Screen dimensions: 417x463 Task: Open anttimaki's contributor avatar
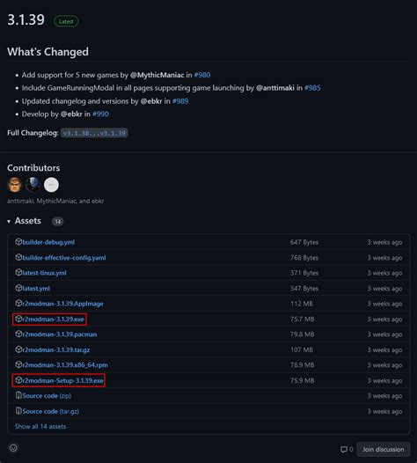pos(14,185)
